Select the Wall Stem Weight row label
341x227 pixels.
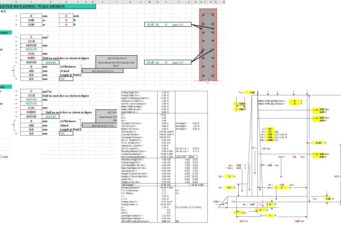coord(132,159)
